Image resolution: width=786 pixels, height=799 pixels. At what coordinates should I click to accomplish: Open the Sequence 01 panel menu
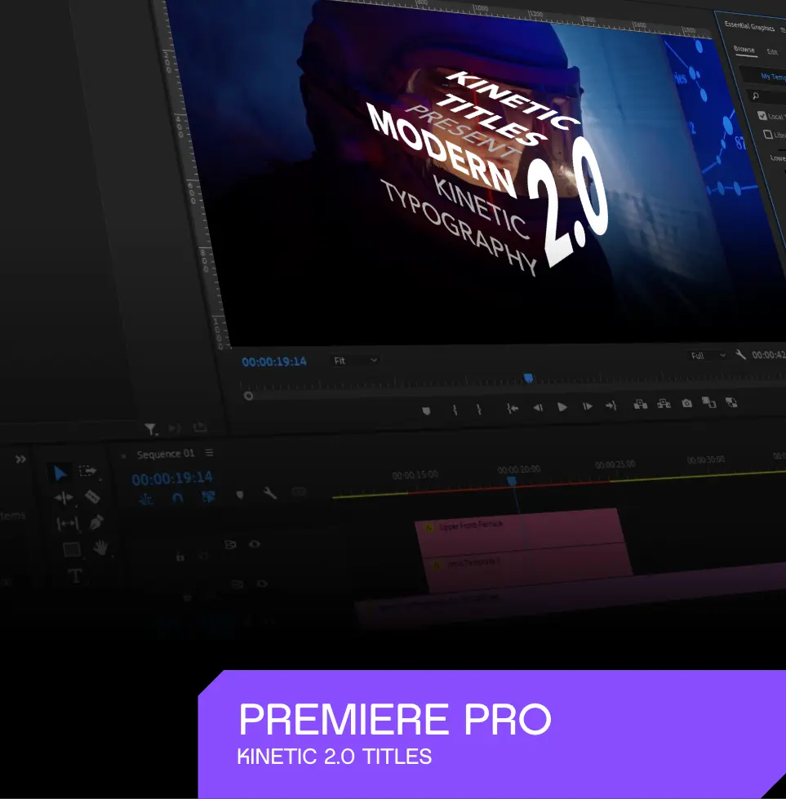pos(210,453)
